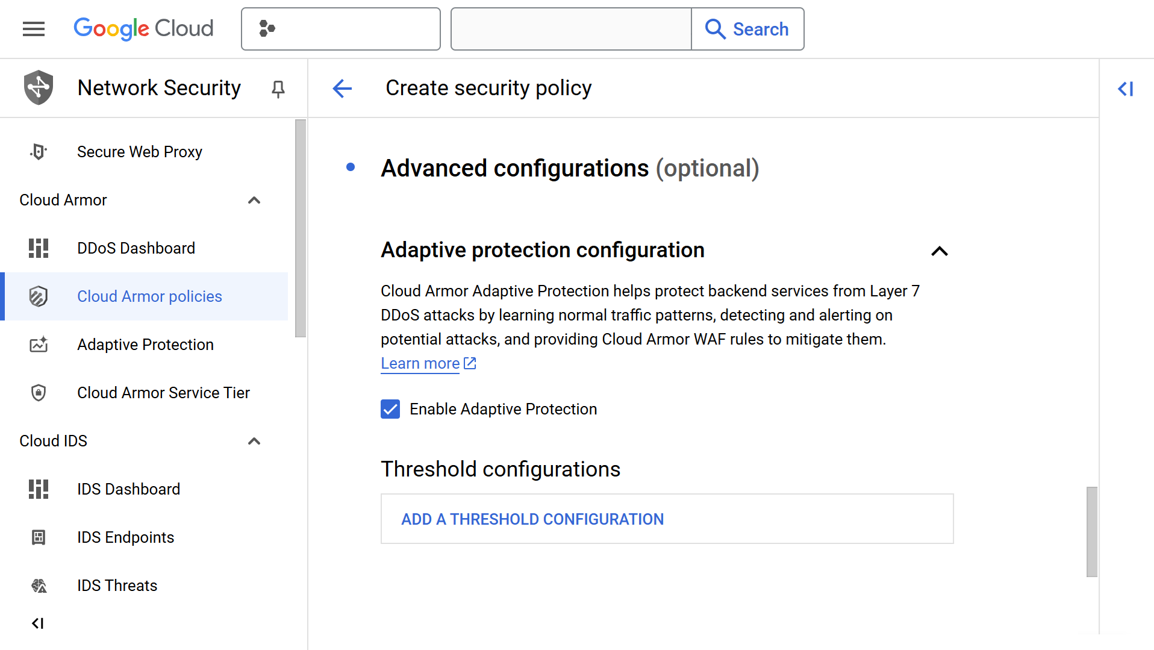Uncheck Enable Adaptive Protection checkbox
1154x650 pixels.
point(390,409)
